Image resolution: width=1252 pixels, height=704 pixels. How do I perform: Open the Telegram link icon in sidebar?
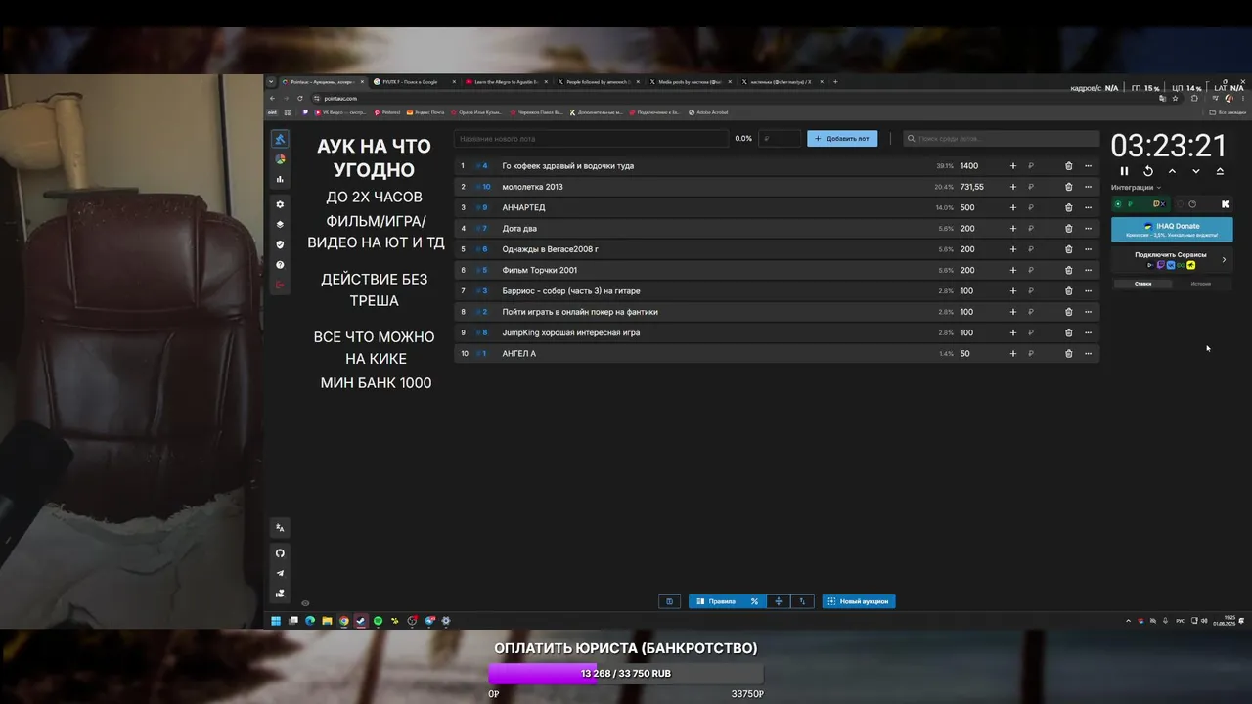pos(280,573)
